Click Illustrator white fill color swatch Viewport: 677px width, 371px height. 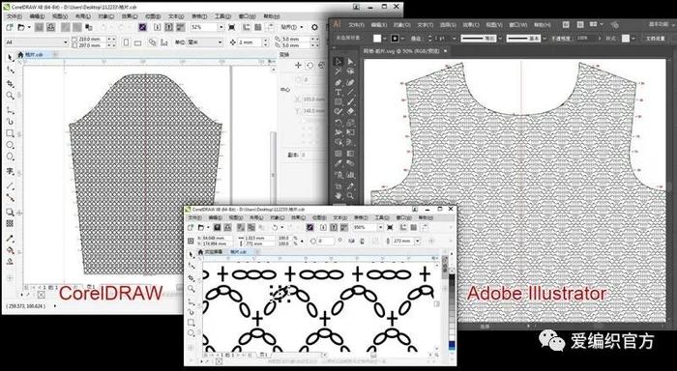377,39
